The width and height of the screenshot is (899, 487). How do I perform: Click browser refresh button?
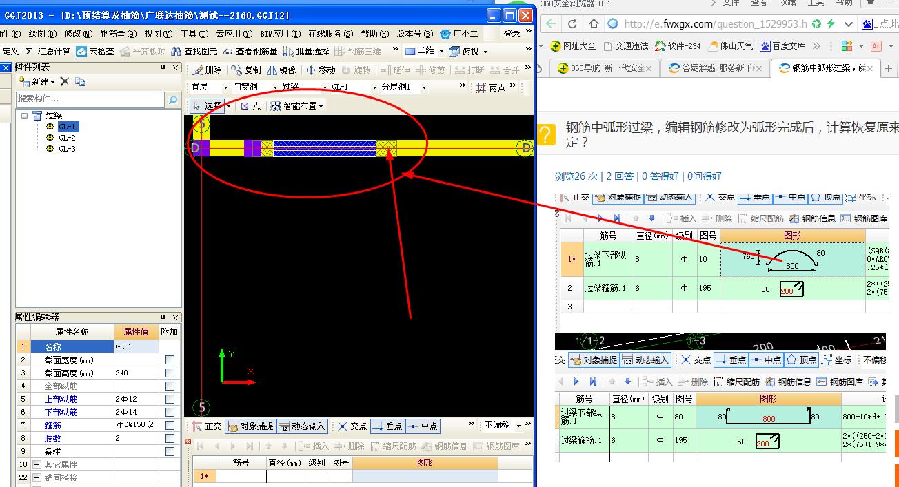pyautogui.click(x=572, y=23)
